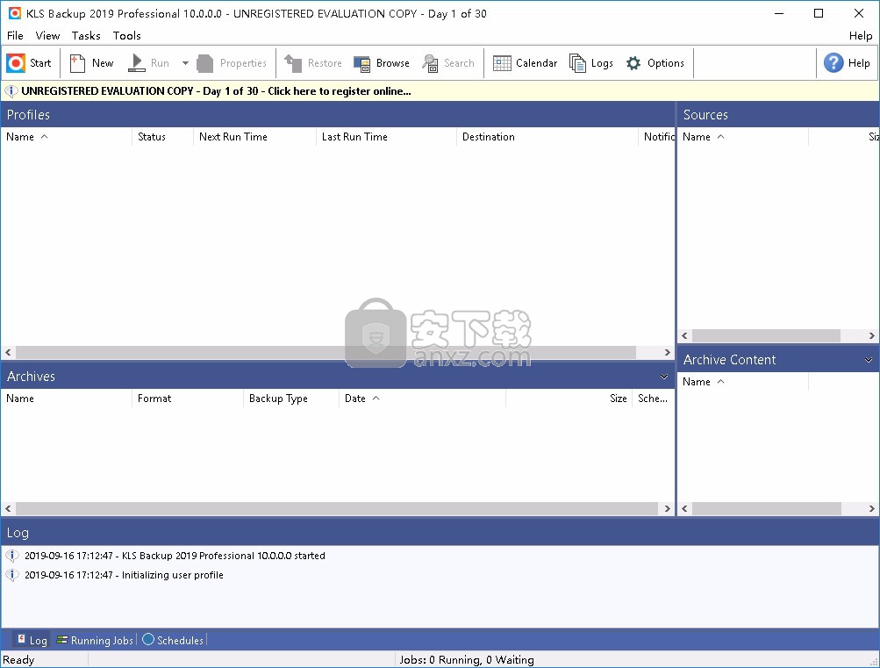Click the Sources scrollbar left arrow
The image size is (880, 668).
point(684,335)
